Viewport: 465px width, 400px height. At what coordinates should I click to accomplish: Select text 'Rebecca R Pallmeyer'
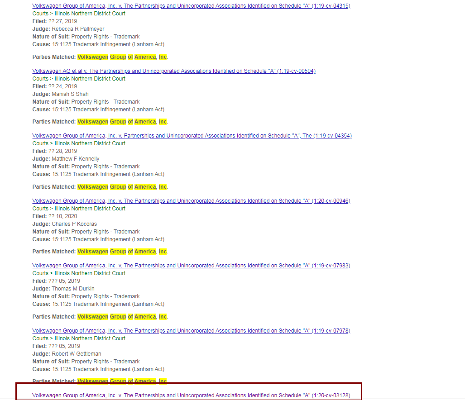click(x=78, y=29)
